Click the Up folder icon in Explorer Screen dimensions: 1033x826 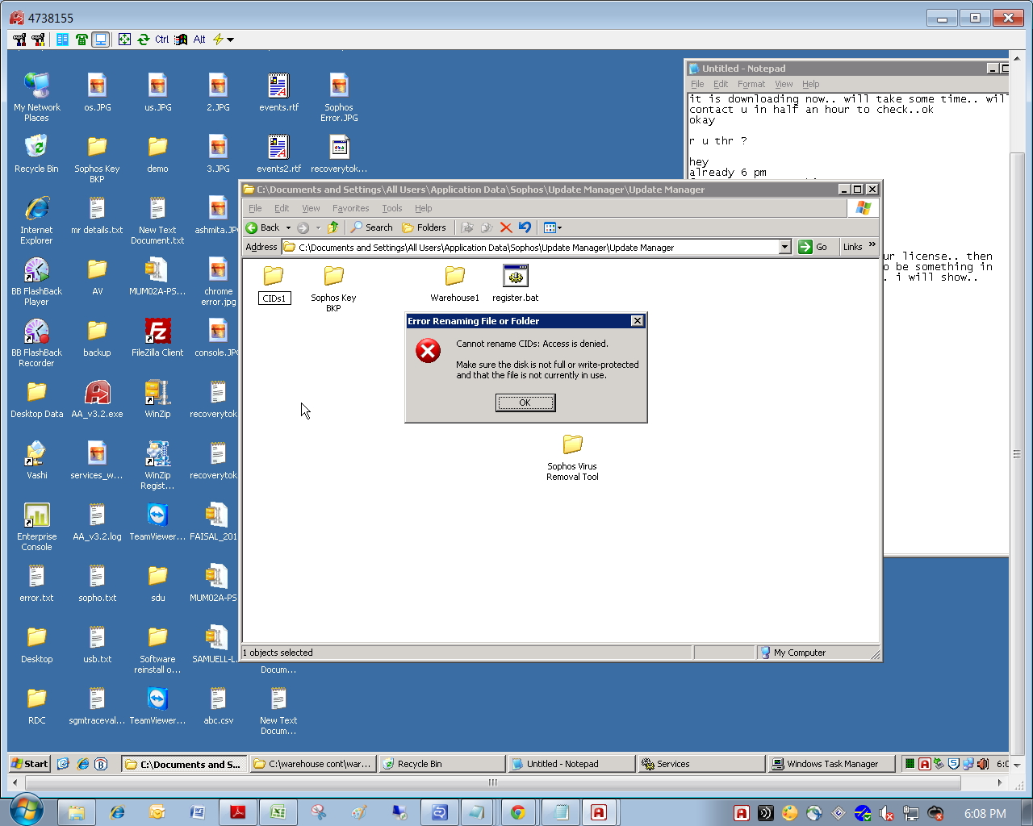[x=332, y=227]
